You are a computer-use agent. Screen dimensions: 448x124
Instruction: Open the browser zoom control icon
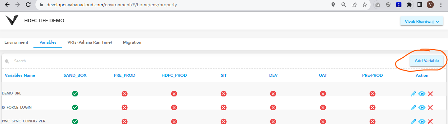(x=344, y=5)
